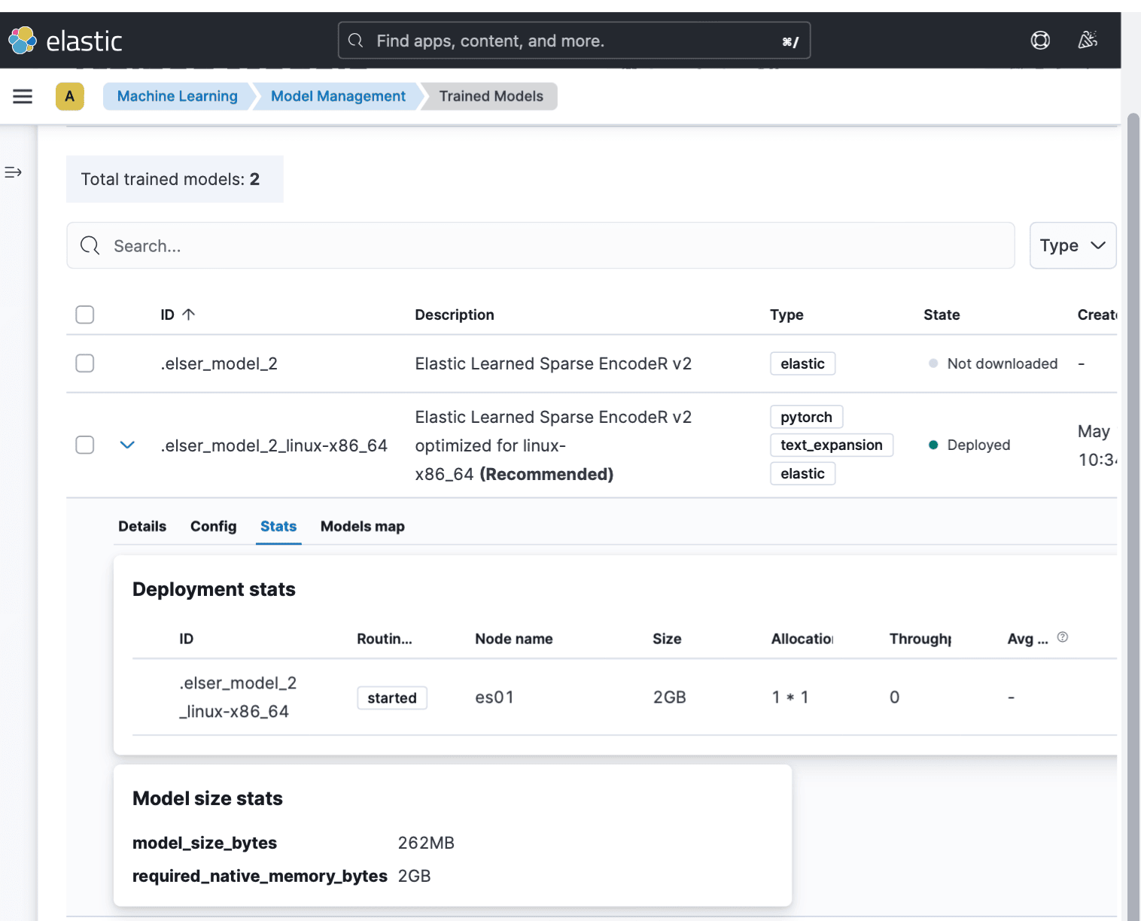Viewport: 1141px width, 921px height.
Task: Go to Model Management breadcrumb
Action: pyautogui.click(x=338, y=96)
